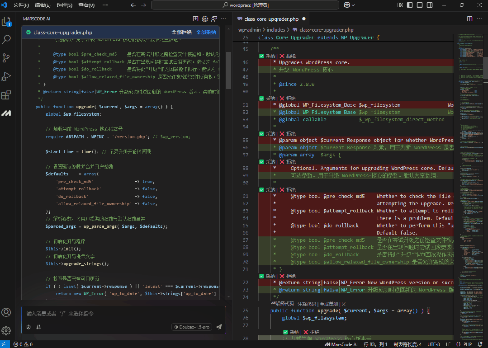The image size is (488, 348).
Task: Open the 文件(F) menu
Action: pyautogui.click(x=21, y=5)
